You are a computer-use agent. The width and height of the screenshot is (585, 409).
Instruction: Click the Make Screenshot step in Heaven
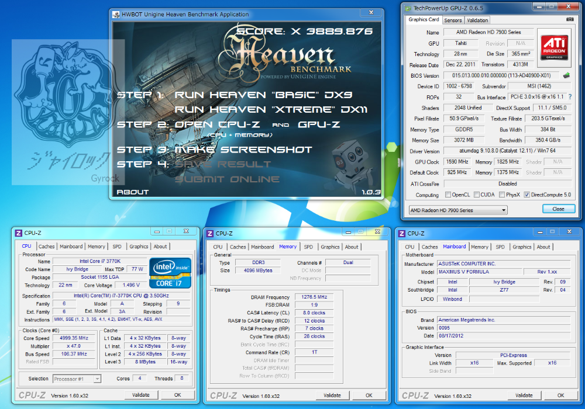click(243, 150)
